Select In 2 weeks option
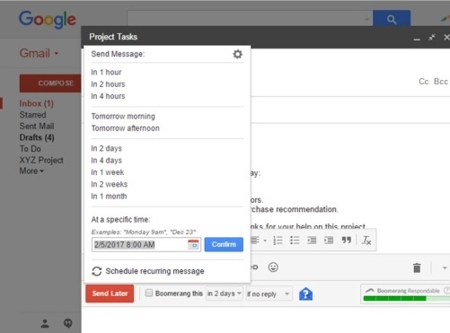450x333 pixels. (110, 184)
